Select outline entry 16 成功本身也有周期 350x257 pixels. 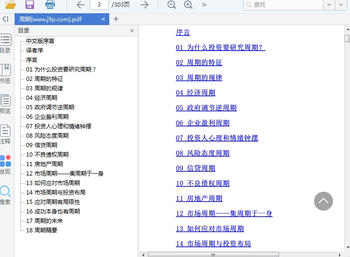click(53, 212)
